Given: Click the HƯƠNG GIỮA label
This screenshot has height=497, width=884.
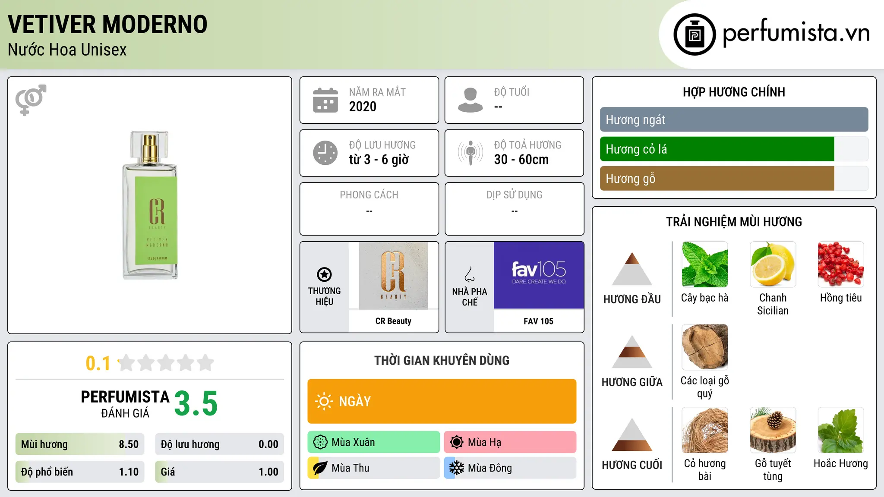Looking at the screenshot, I should [632, 382].
